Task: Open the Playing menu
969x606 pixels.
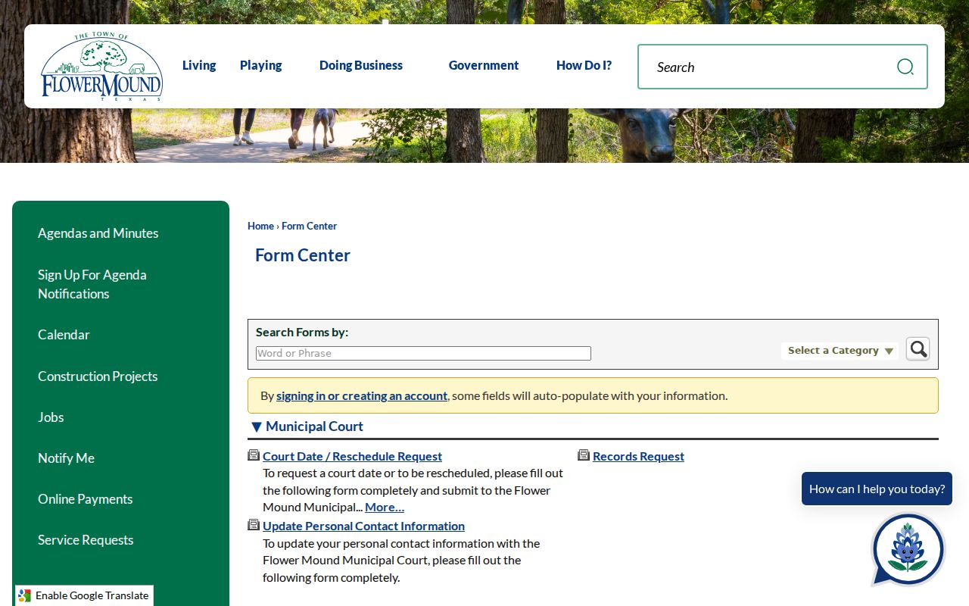Action: (x=261, y=65)
